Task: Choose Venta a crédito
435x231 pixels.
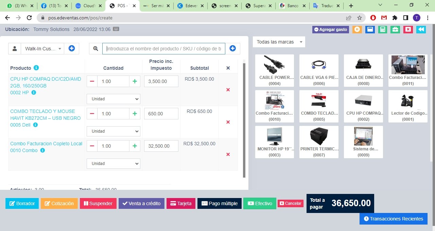Action: tap(141, 203)
